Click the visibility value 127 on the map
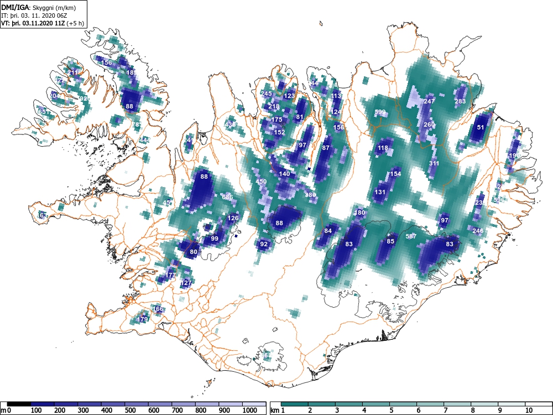This screenshot has width=553, height=415. point(186,283)
